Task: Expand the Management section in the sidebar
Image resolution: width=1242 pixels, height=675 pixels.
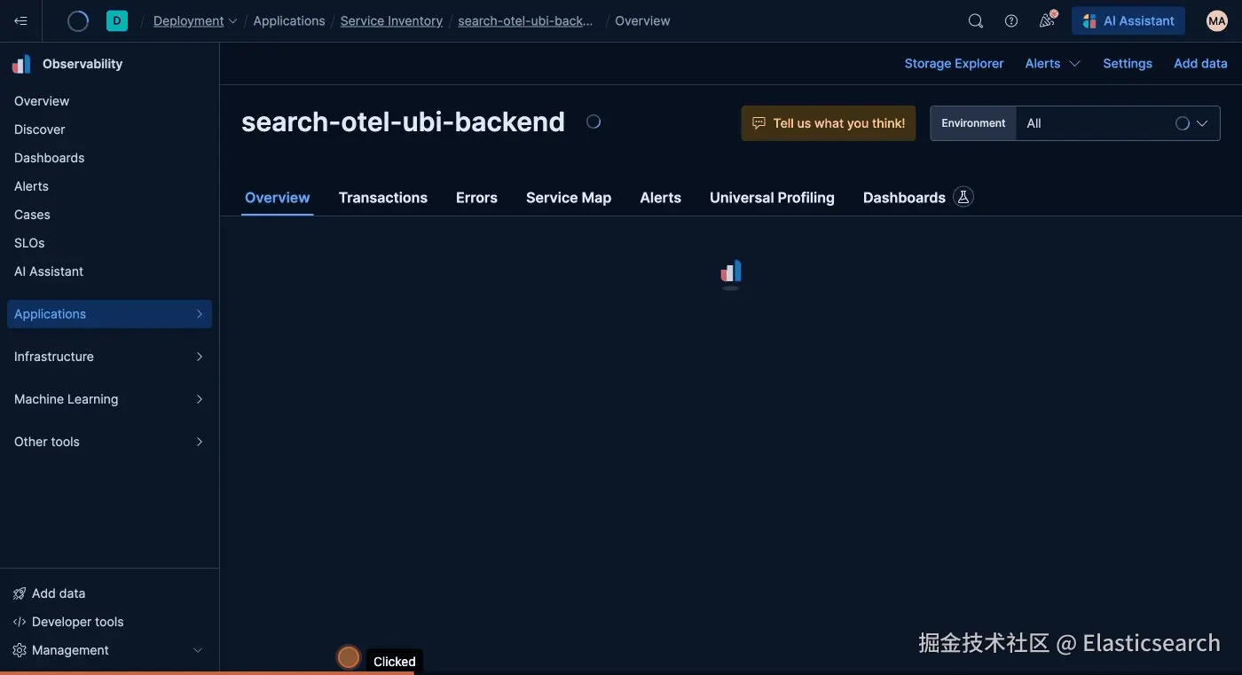Action: 109,650
